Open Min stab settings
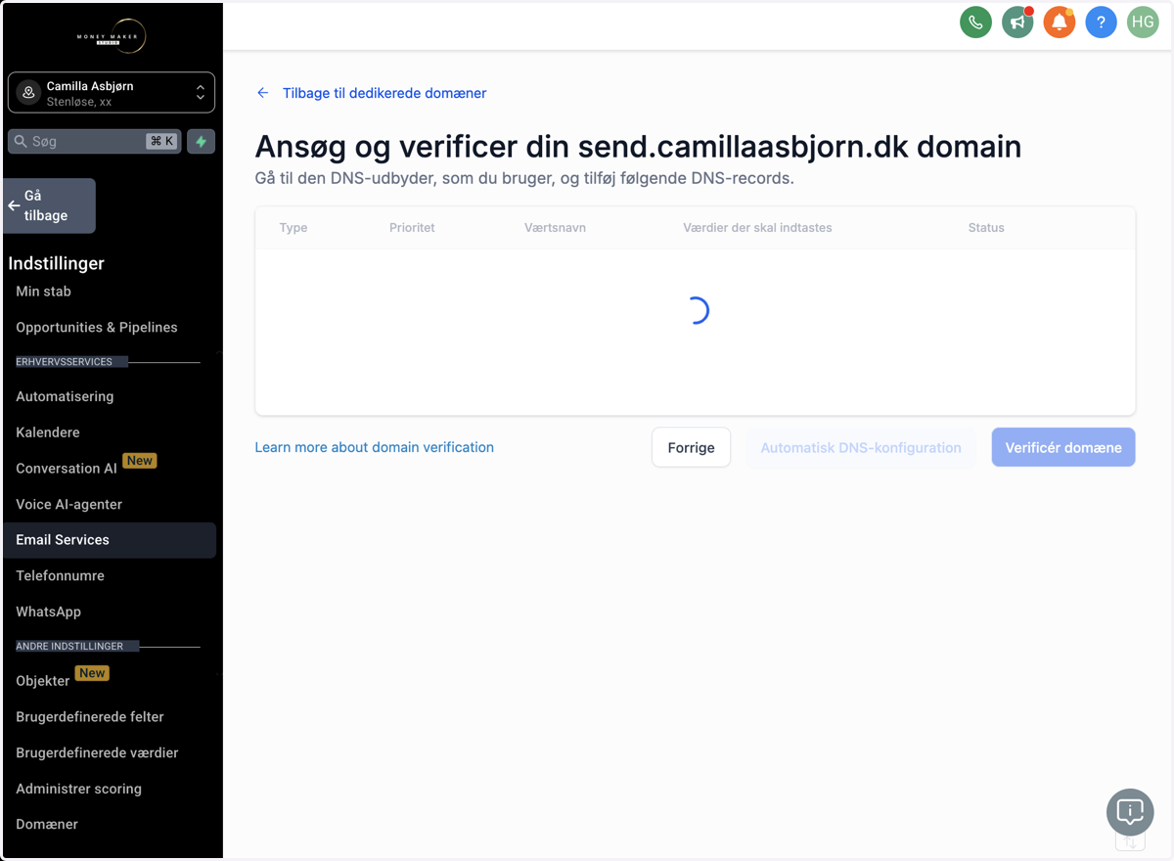 pyautogui.click(x=43, y=291)
